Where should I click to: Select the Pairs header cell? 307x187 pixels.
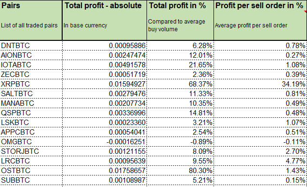point(31,20)
